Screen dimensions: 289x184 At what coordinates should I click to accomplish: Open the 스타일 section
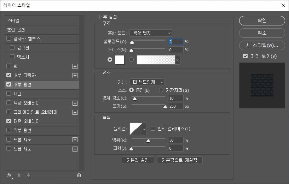(42, 20)
